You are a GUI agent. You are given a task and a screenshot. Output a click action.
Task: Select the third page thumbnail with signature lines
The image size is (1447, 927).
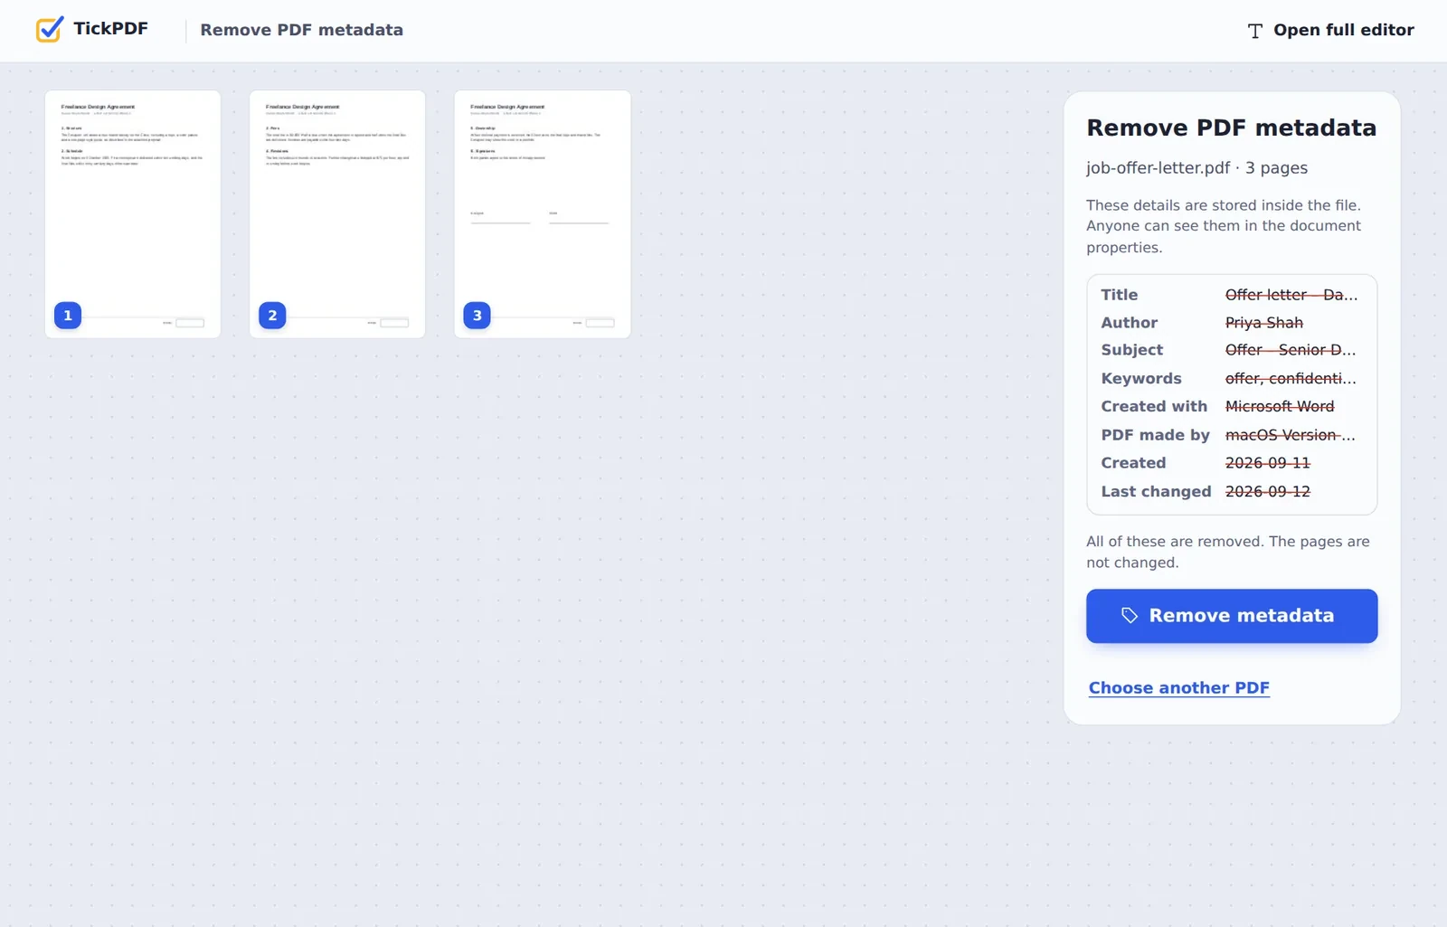[543, 214]
